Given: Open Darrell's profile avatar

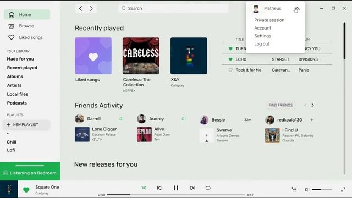Looking at the screenshot, I should click(79, 119).
